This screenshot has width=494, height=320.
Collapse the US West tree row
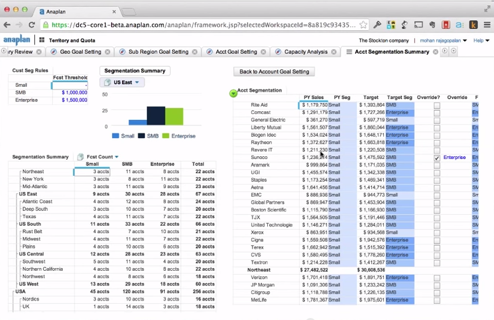point(17,284)
